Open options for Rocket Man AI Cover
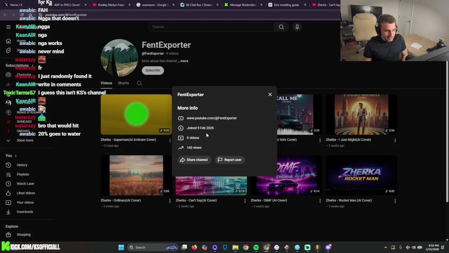 (395, 201)
